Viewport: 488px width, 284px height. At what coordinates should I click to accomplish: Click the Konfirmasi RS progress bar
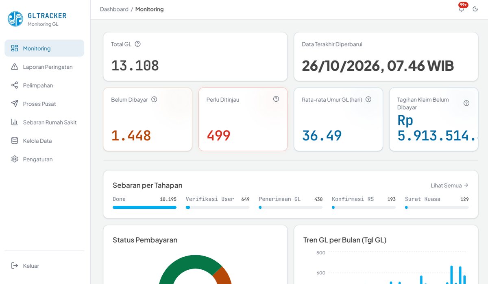pyautogui.click(x=364, y=208)
